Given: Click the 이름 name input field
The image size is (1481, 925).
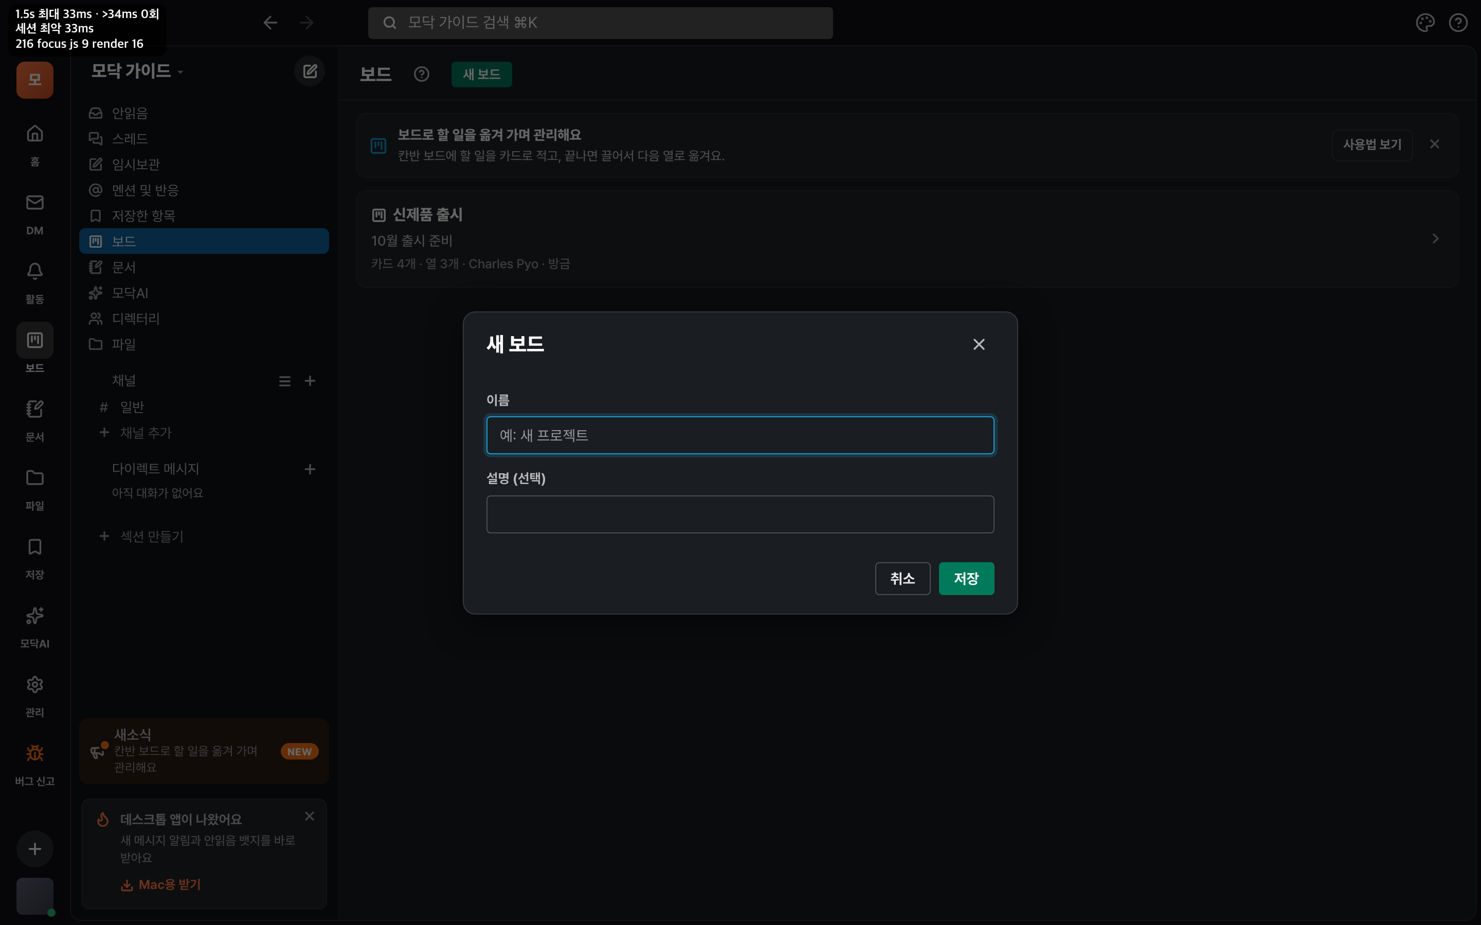Looking at the screenshot, I should coord(740,436).
